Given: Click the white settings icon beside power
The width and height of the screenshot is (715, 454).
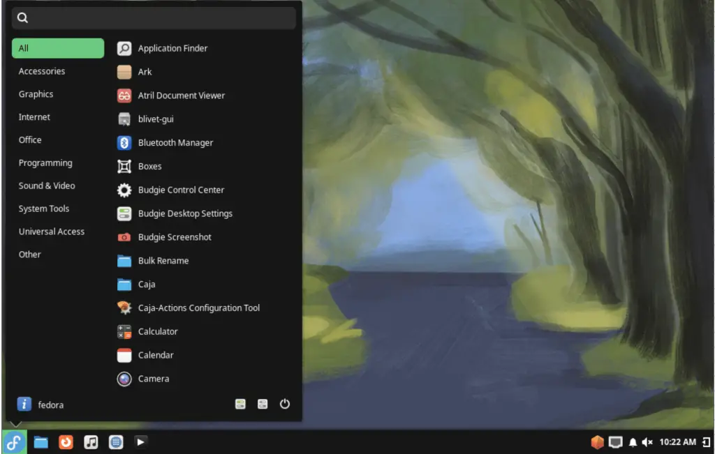Looking at the screenshot, I should tap(263, 404).
